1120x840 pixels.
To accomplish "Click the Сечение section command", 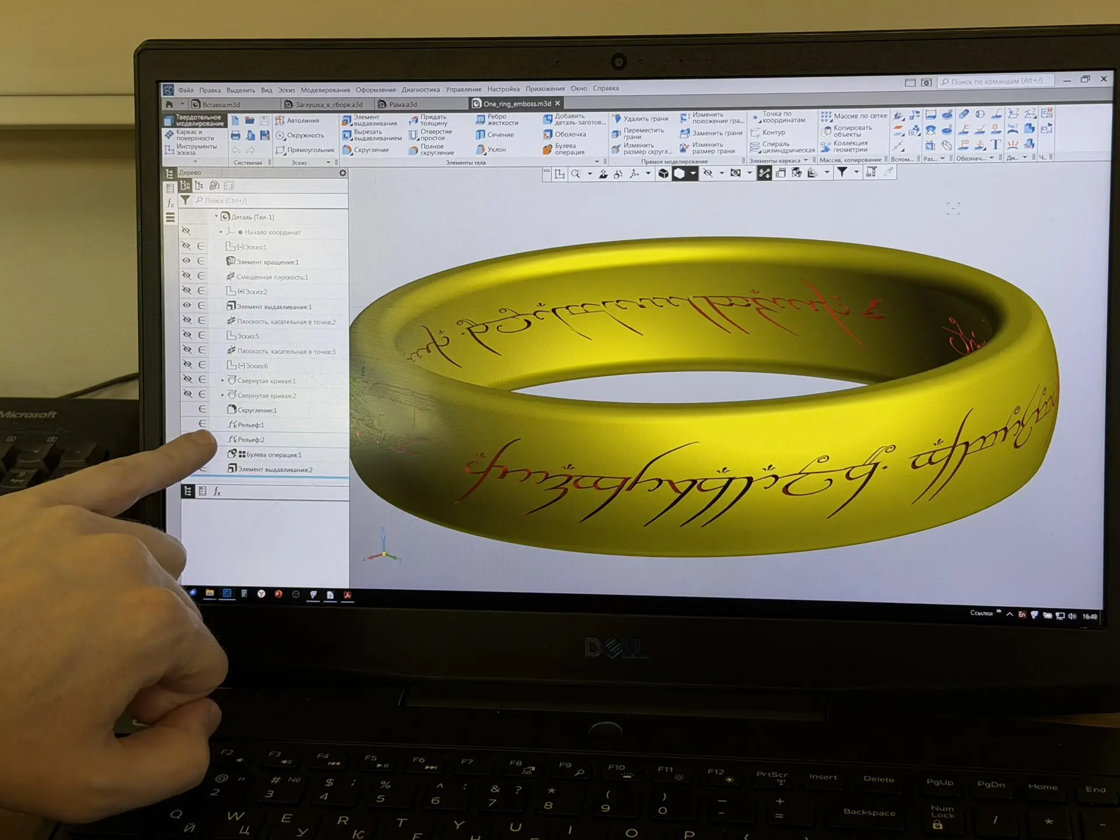I will click(x=495, y=135).
